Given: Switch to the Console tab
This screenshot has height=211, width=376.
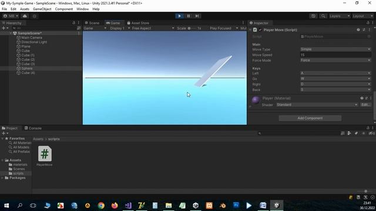Looking at the screenshot, I should [x=33, y=128].
